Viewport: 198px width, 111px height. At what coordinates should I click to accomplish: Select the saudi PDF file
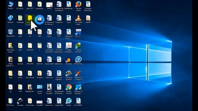click(x=69, y=19)
